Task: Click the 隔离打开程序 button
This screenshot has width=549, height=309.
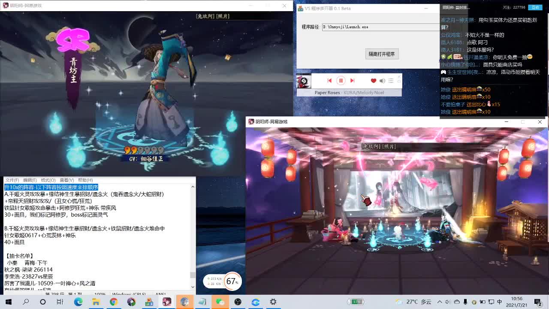Action: tap(382, 54)
